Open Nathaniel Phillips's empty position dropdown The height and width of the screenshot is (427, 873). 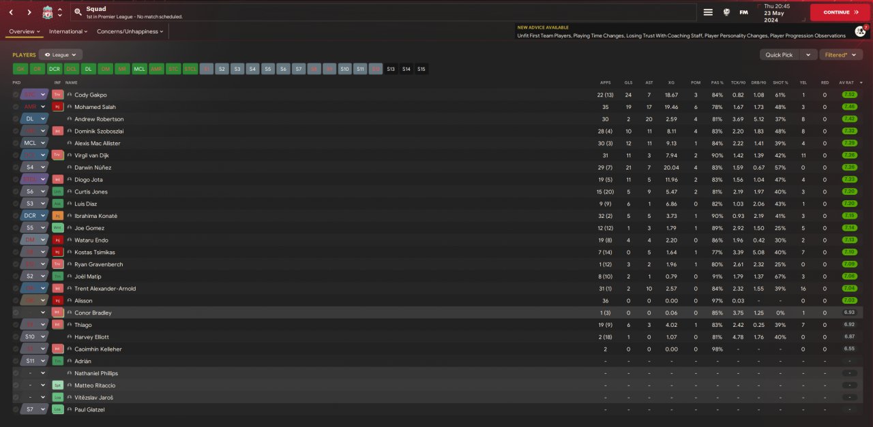[x=34, y=373]
